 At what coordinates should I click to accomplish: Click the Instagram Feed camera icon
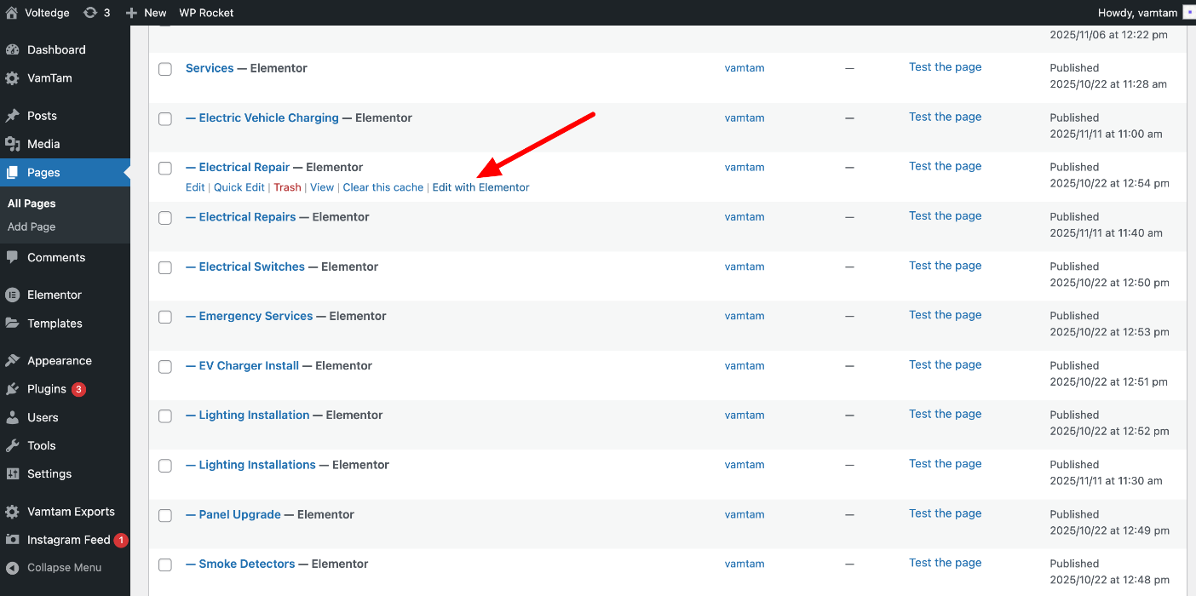point(12,540)
